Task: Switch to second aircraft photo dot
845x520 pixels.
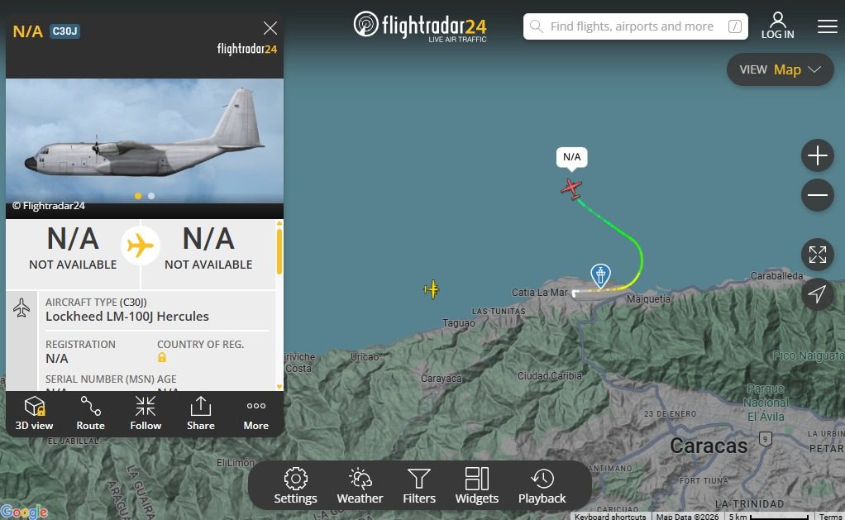Action: coord(151,196)
